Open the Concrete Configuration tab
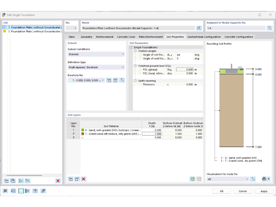 [239, 37]
